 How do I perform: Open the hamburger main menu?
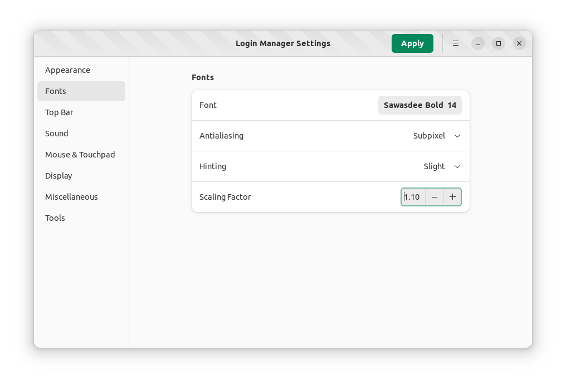[x=456, y=43]
